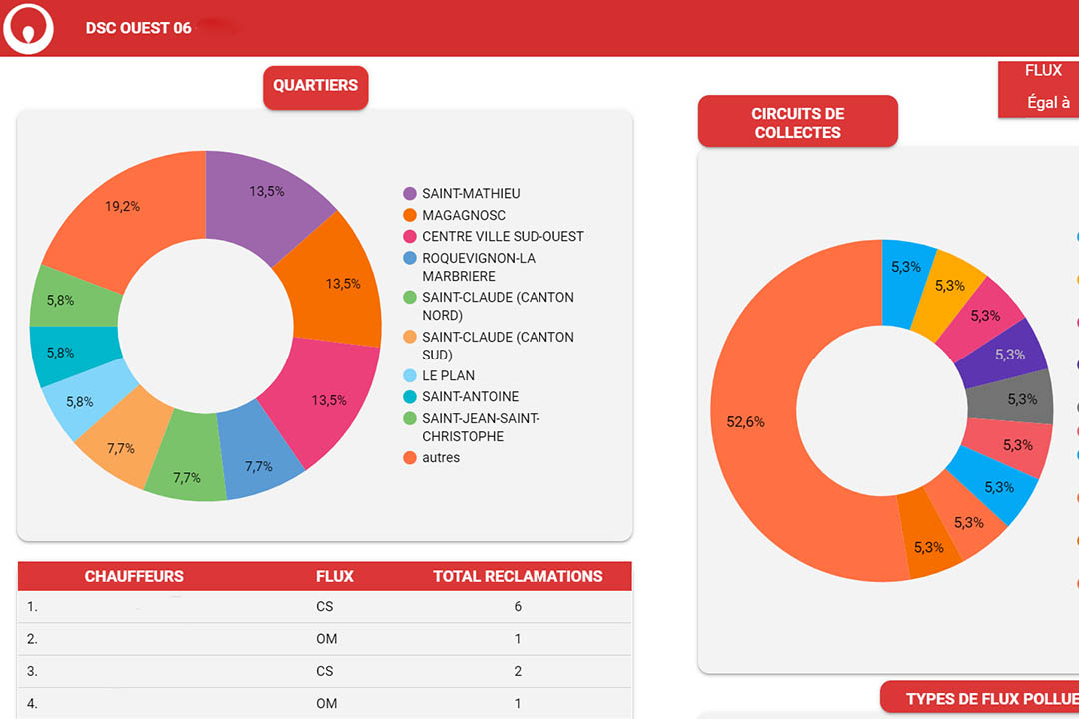Toggle the SAINT-ANTOINE legend entry
This screenshot has height=719, width=1079.
coord(470,397)
